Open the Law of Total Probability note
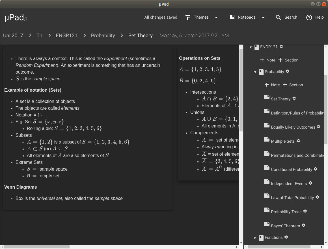 [292, 198]
